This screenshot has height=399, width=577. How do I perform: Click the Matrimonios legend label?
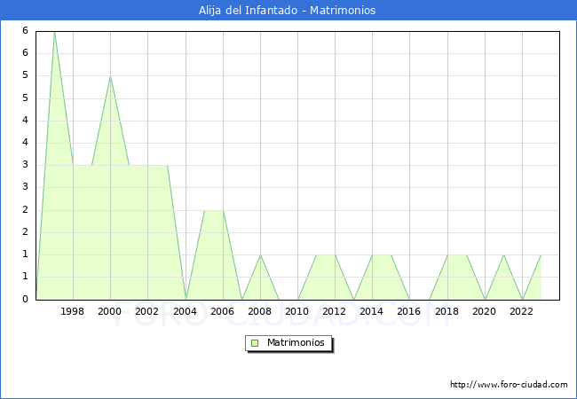click(x=296, y=343)
